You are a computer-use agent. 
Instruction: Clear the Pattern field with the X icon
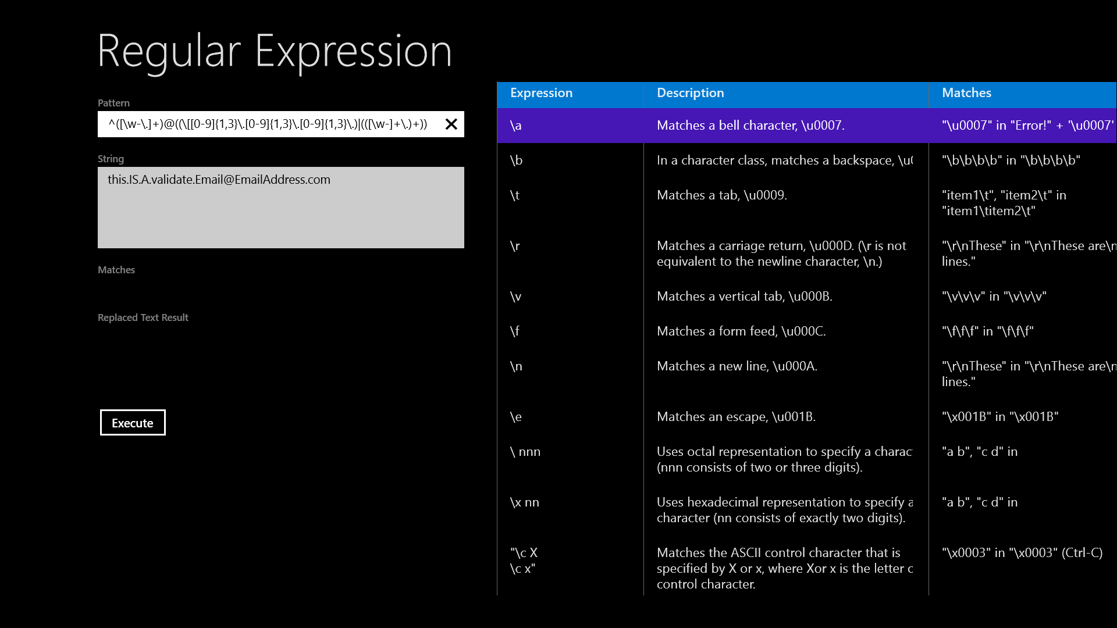(x=451, y=124)
